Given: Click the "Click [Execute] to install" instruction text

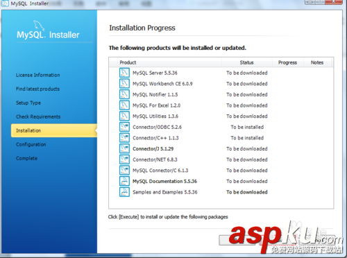Looking at the screenshot, I should tap(168, 217).
